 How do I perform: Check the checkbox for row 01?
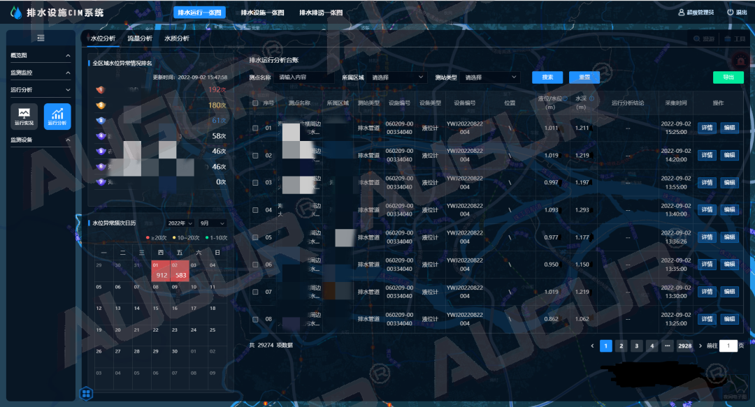point(255,128)
